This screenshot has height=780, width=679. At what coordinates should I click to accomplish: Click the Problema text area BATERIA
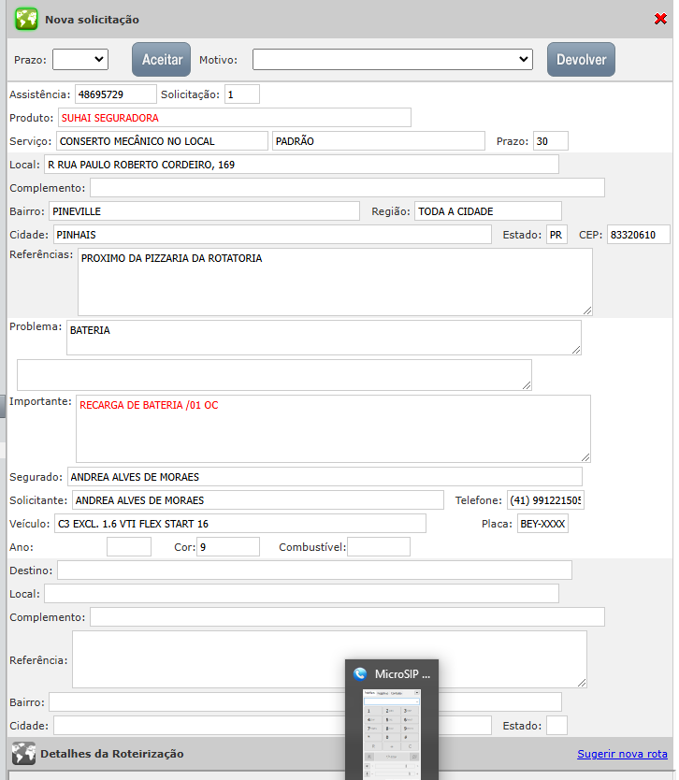[x=324, y=338]
